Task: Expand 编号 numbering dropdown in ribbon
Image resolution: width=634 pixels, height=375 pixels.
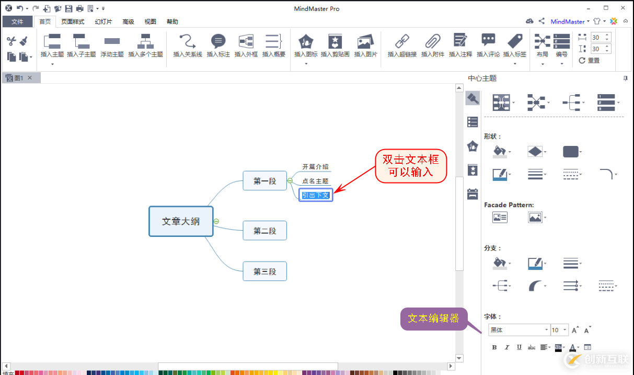Action: tap(562, 64)
